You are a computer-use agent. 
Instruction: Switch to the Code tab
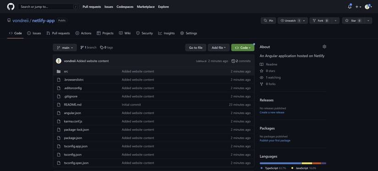point(16,33)
